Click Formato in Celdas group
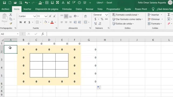The image size is (173, 97). 155,24
